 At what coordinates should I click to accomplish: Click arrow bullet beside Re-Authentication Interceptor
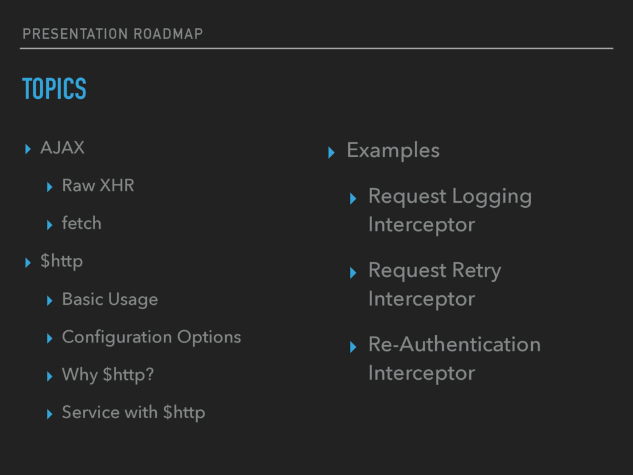pyautogui.click(x=353, y=347)
